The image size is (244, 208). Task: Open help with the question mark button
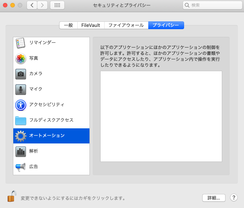point(234,198)
